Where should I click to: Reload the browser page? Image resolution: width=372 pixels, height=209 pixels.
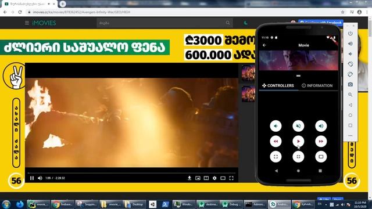20,12
